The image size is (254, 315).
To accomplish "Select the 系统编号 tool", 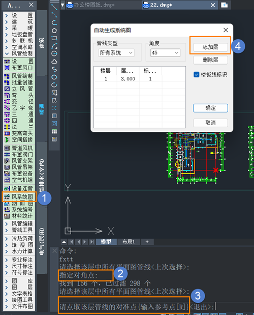I will 19,210.
